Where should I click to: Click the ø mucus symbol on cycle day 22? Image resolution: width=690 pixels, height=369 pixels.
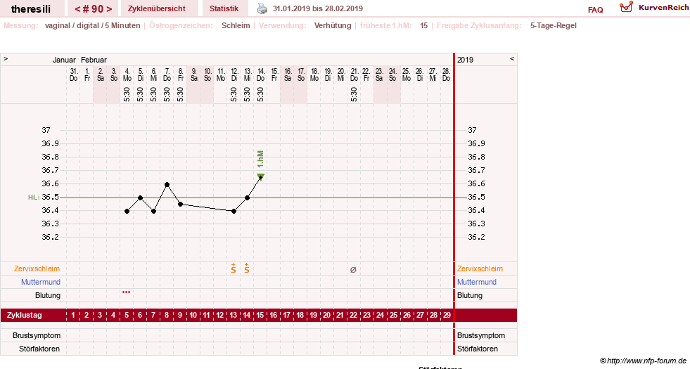(x=353, y=270)
